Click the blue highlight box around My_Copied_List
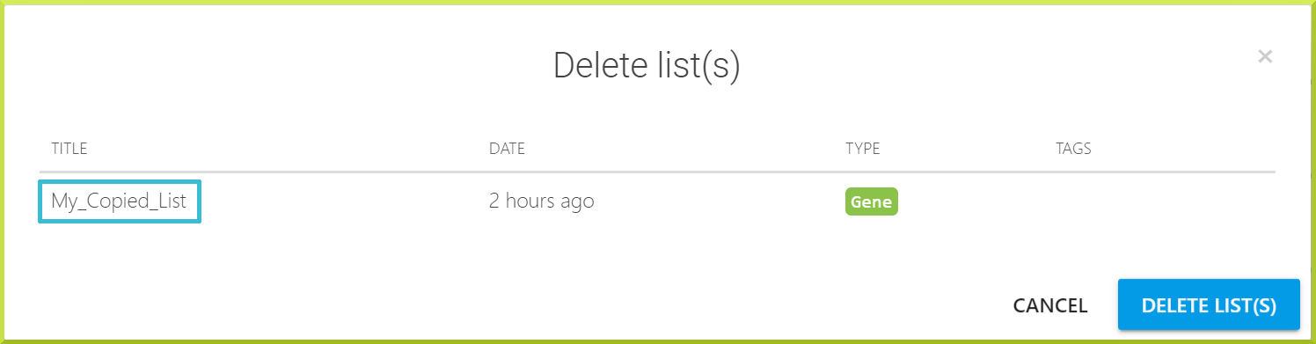 click(121, 201)
